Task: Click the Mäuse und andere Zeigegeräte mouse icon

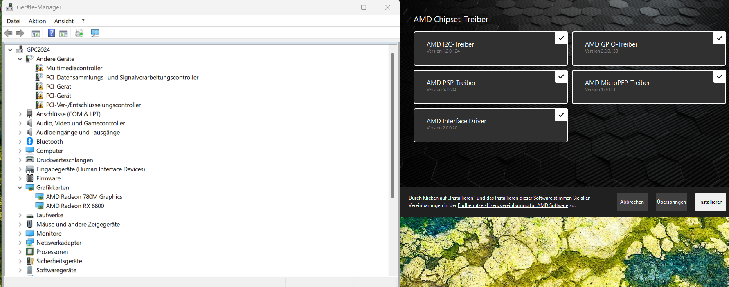Action: [30, 224]
